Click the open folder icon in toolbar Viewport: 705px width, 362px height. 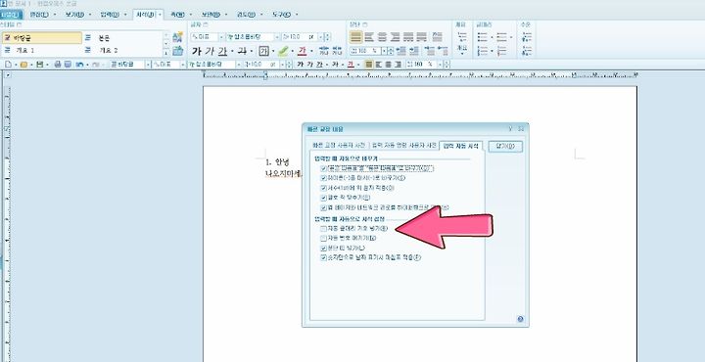(x=23, y=65)
